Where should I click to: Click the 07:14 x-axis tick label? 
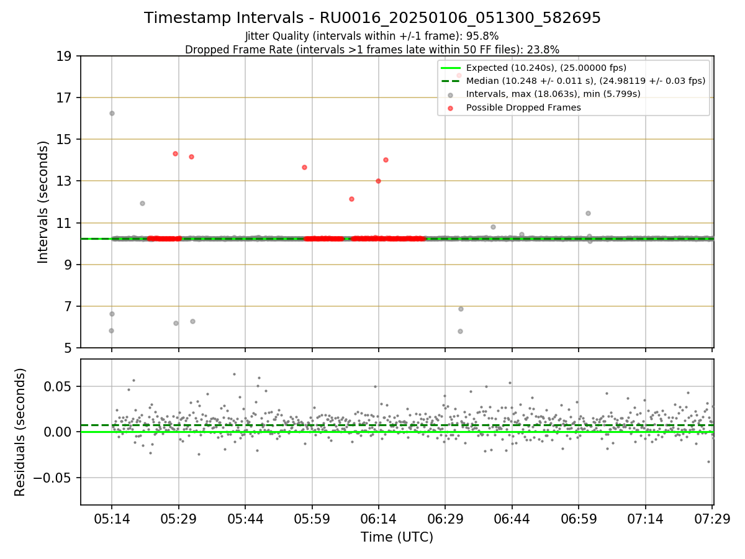coord(646,519)
